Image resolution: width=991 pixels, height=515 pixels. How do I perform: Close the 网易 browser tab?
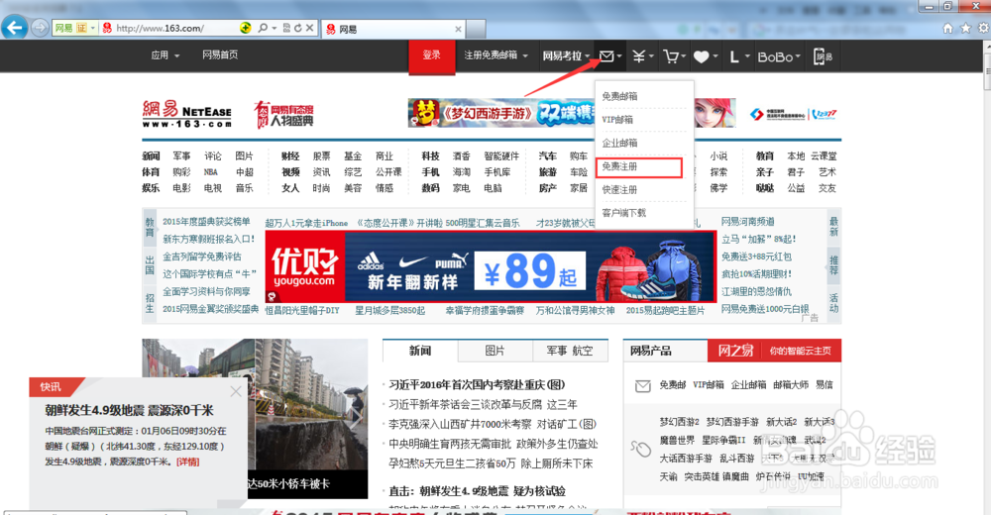(458, 29)
